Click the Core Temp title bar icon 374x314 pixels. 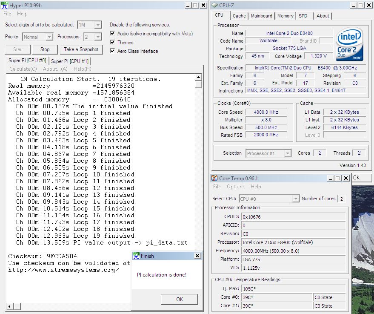(x=214, y=178)
